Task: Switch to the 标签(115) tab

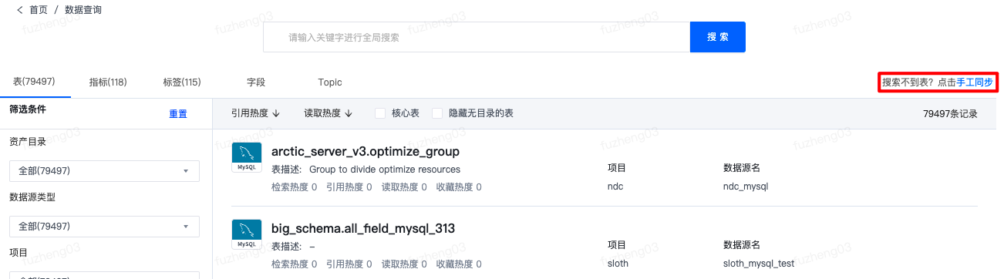Action: (182, 82)
